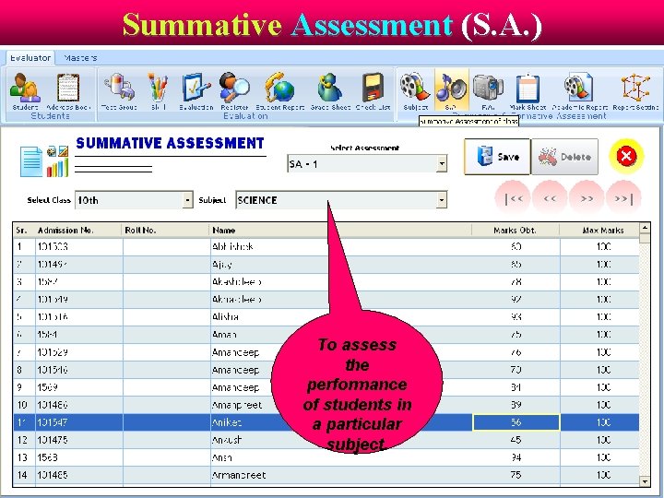
Task: Select the name Alisha in row 5
Action: [x=225, y=316]
